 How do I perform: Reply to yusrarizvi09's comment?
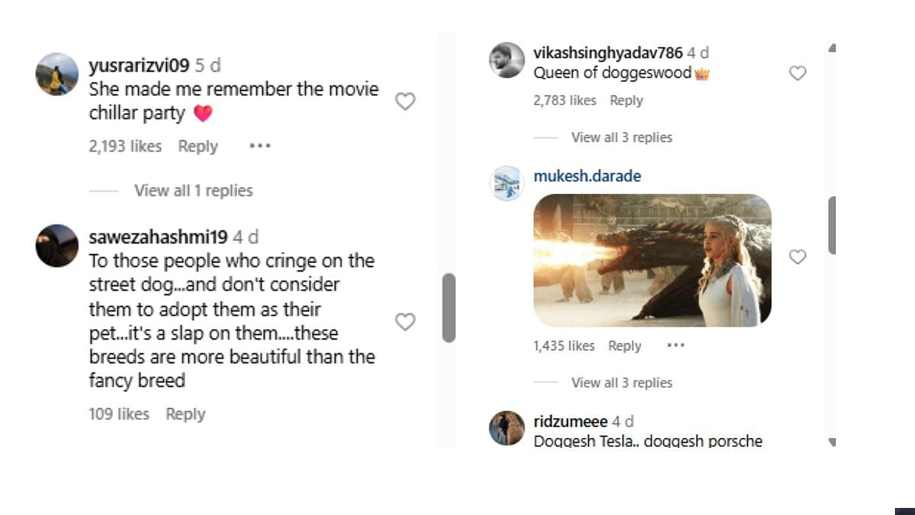click(x=197, y=146)
